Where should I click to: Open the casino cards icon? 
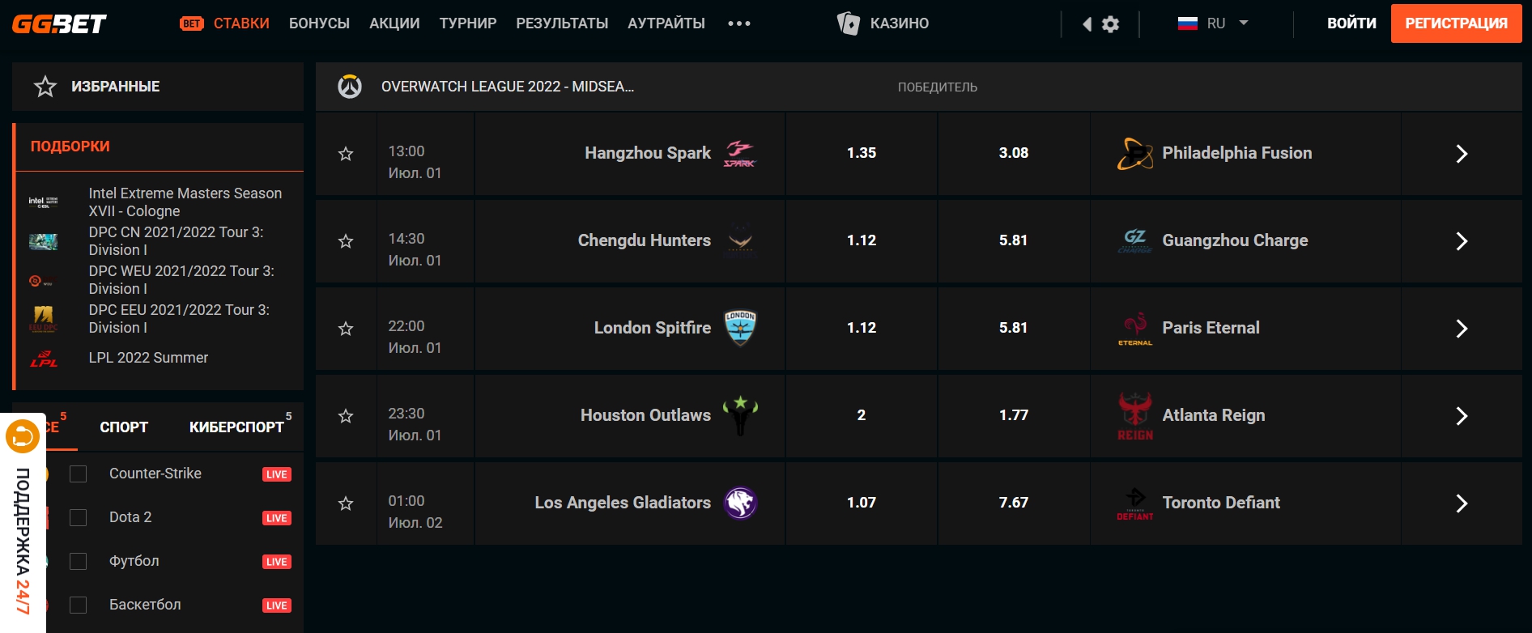point(848,23)
